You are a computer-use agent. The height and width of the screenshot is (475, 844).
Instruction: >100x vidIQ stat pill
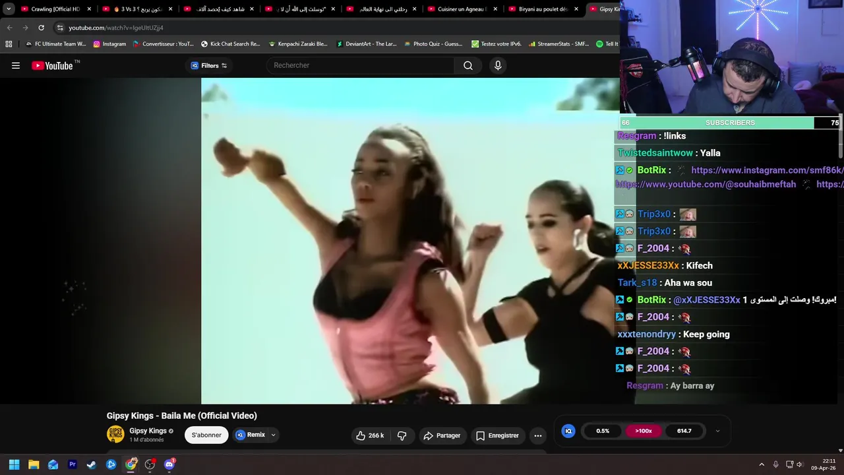pyautogui.click(x=644, y=431)
